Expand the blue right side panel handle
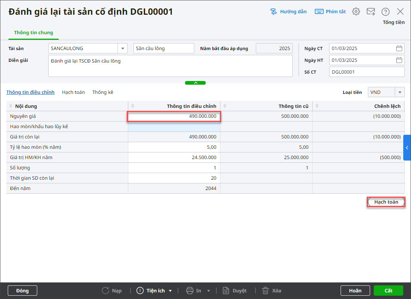The height and width of the screenshot is (299, 411). click(x=407, y=148)
